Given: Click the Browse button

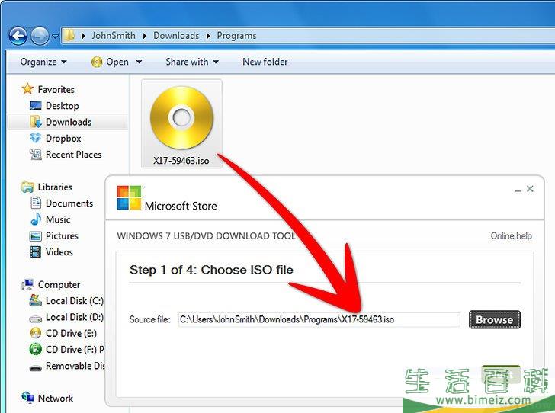Looking at the screenshot, I should [x=495, y=319].
